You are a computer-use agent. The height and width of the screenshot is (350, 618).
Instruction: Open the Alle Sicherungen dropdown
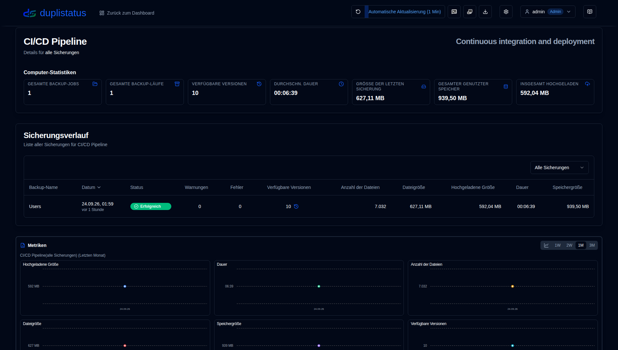(x=559, y=168)
